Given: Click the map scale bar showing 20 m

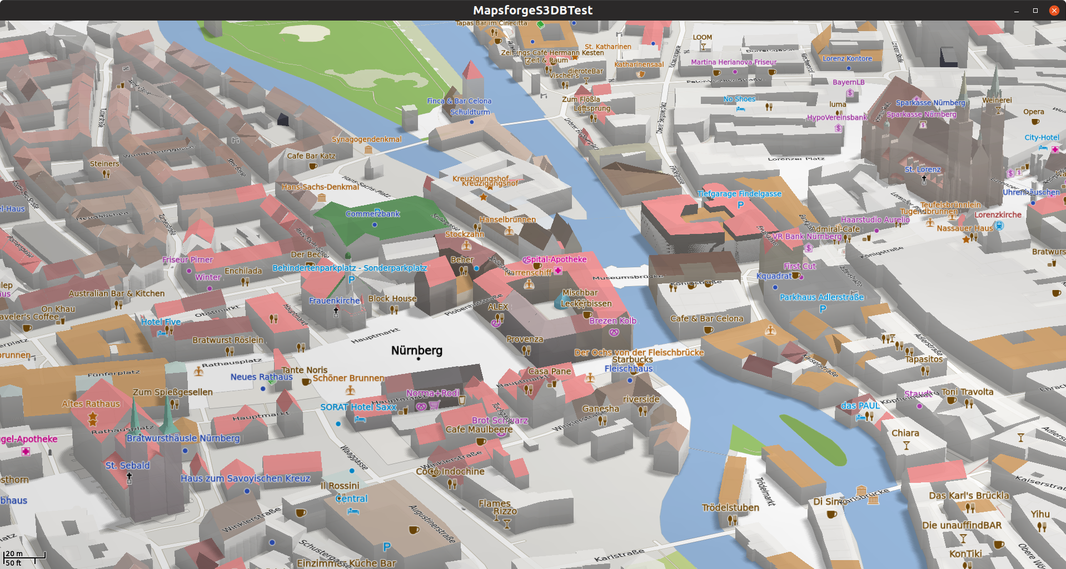Looking at the screenshot, I should pos(24,557).
